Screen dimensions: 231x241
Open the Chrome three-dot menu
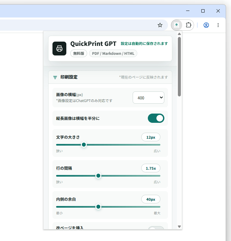(218, 25)
